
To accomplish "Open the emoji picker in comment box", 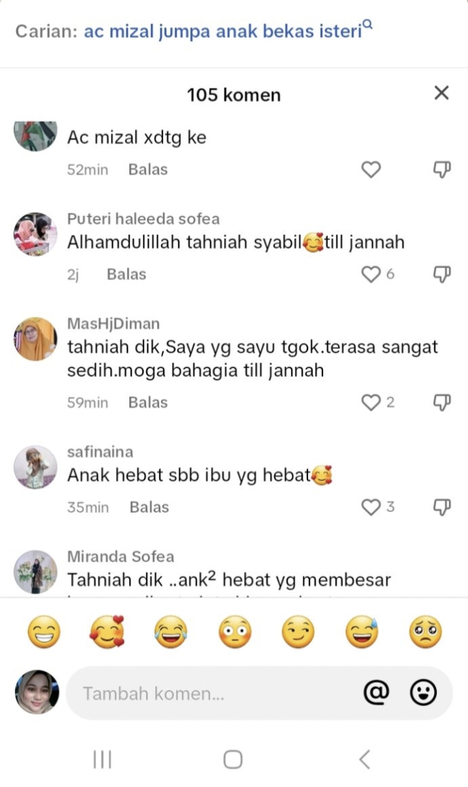I will click(x=423, y=692).
